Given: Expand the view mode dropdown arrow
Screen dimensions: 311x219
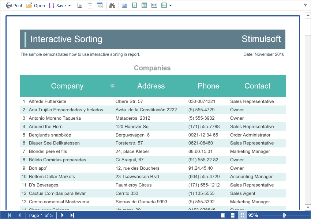Looking at the screenshot, I should click(x=171, y=6).
